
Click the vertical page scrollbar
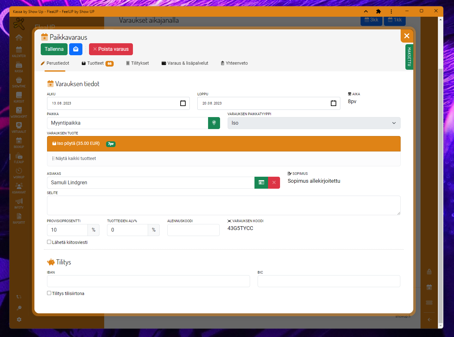pyautogui.click(x=440, y=189)
